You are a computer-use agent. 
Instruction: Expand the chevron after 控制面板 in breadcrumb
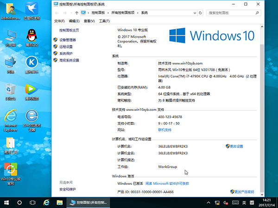109,13
